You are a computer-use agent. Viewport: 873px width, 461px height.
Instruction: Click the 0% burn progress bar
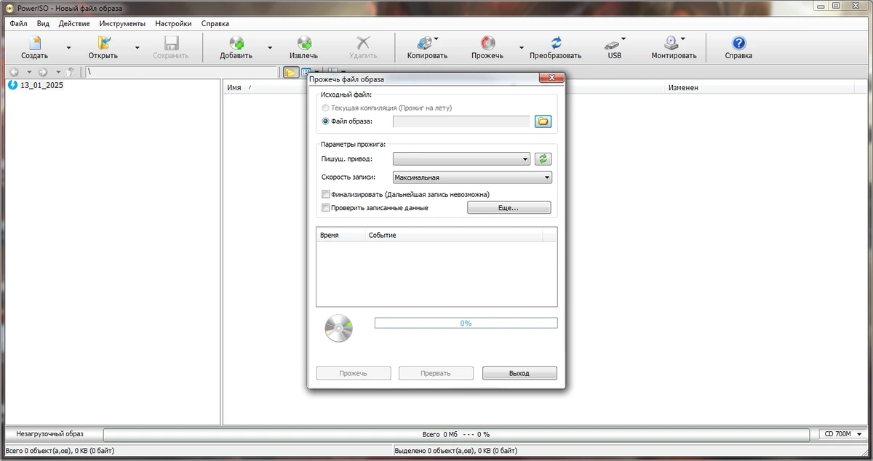point(466,323)
